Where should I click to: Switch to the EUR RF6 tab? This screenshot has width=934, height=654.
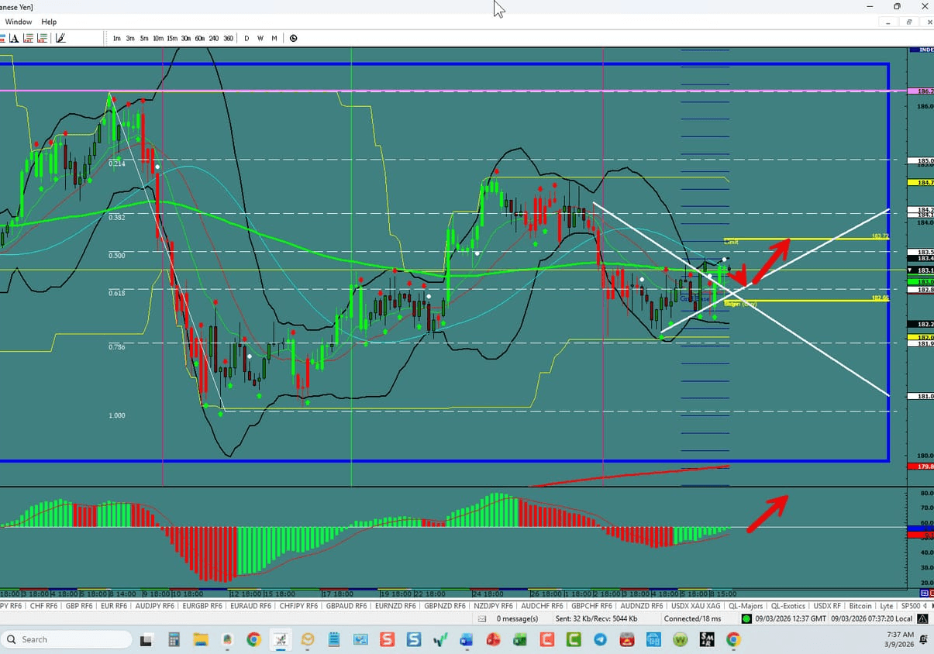pos(113,606)
